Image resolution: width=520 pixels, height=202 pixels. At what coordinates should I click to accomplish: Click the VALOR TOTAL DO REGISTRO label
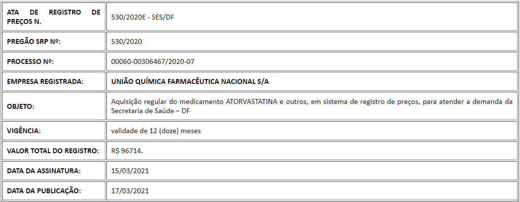[53, 151]
